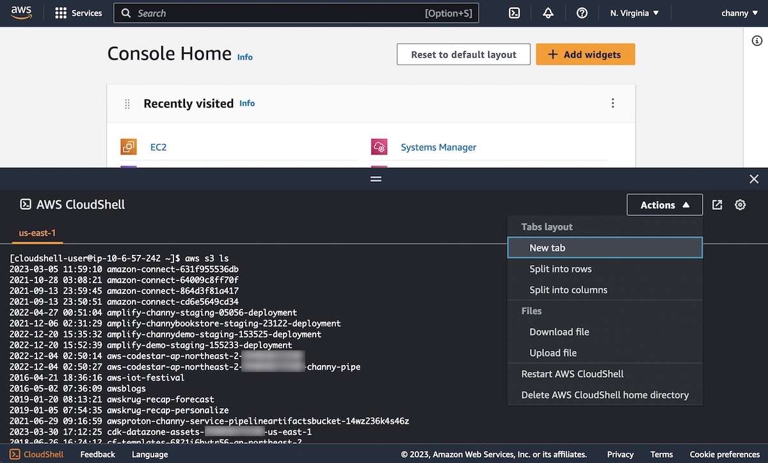
Task: Open CloudShell in a new browser tab
Action: point(717,205)
